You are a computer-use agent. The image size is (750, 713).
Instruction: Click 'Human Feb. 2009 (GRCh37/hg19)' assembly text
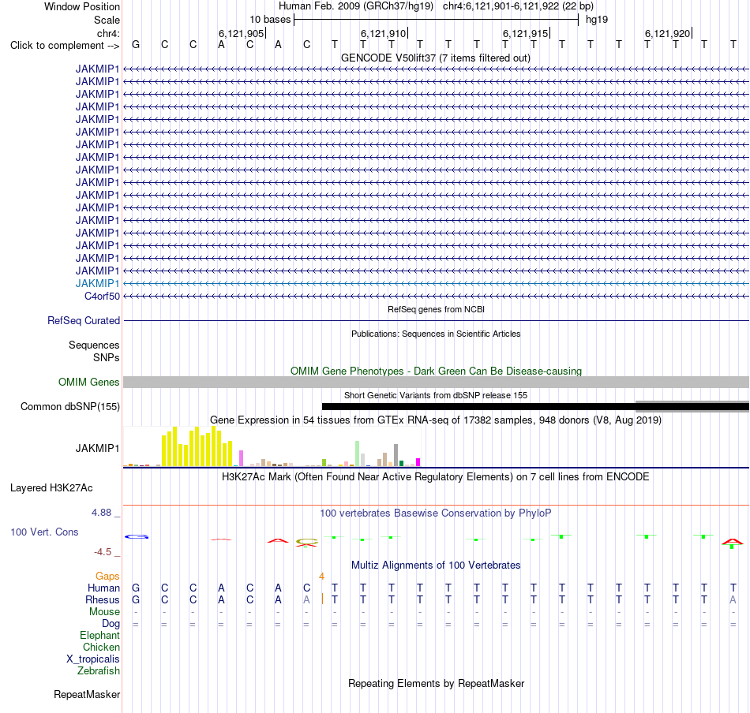(356, 6)
